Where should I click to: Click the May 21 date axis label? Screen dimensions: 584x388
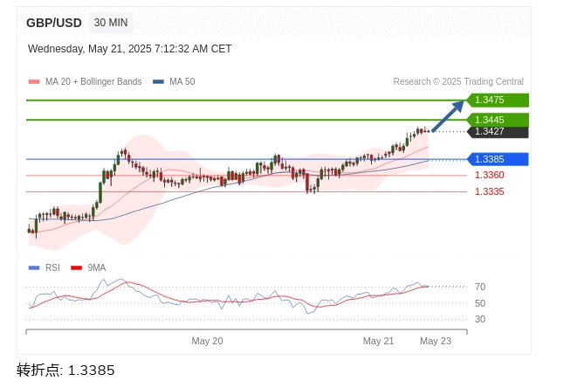378,341
